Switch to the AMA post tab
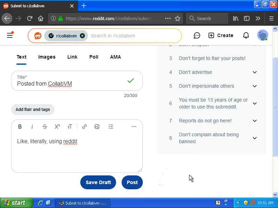This screenshot has width=278, height=208. pos(115,57)
